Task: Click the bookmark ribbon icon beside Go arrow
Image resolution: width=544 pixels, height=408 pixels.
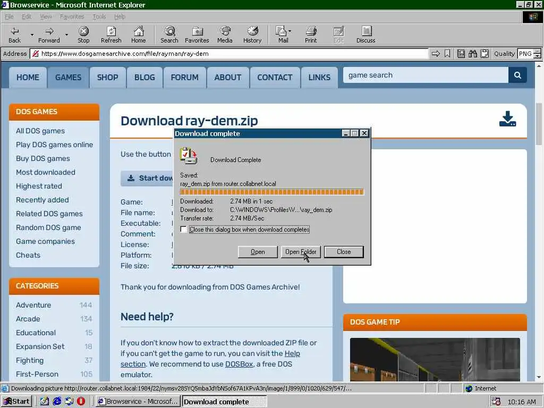Action: pos(447,54)
